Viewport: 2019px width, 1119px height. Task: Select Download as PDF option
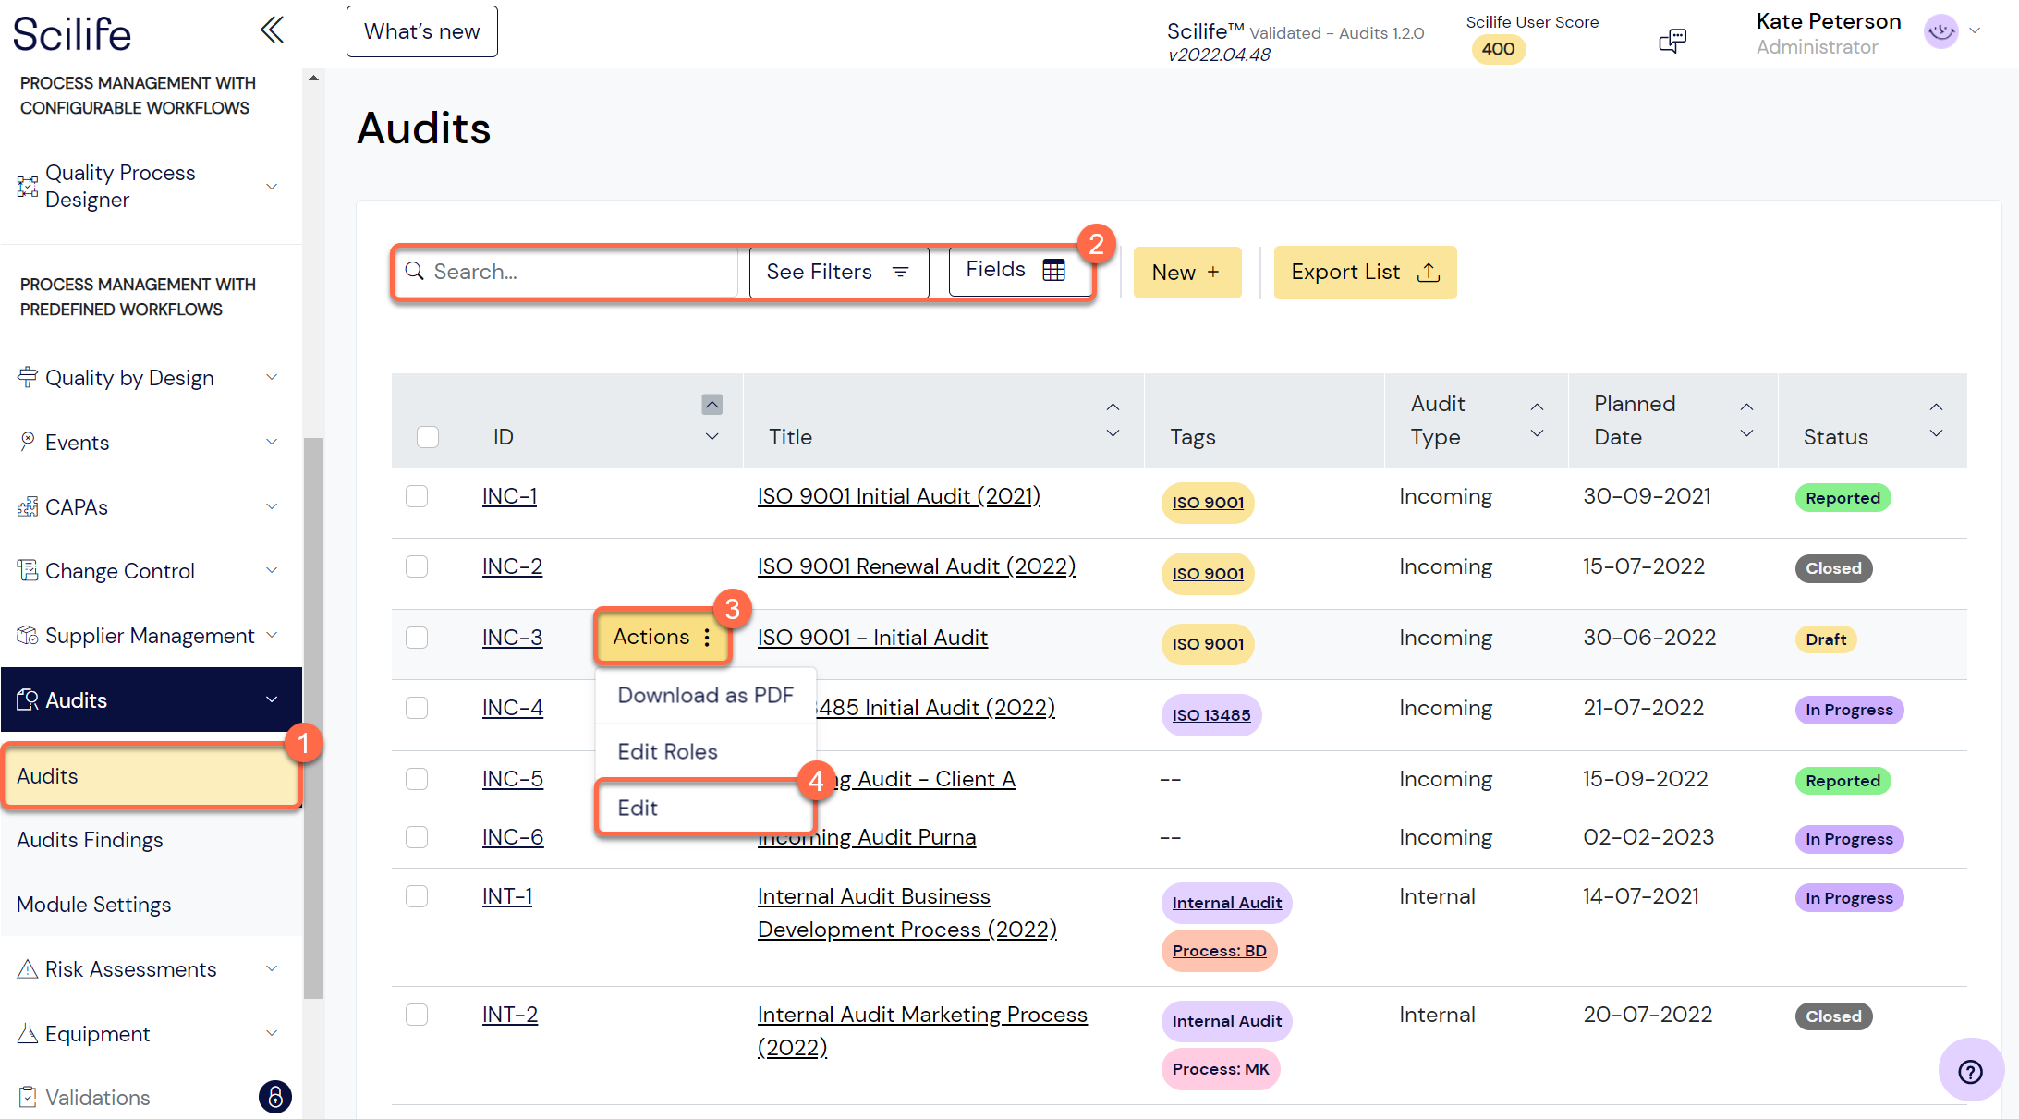705,695
